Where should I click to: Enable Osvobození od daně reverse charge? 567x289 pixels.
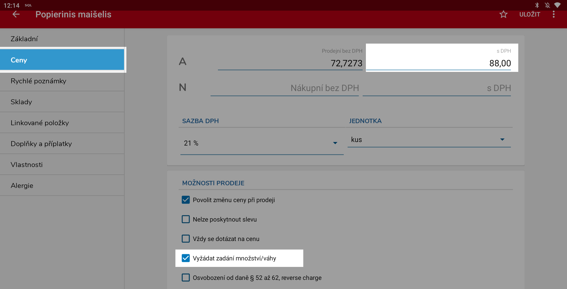point(186,278)
